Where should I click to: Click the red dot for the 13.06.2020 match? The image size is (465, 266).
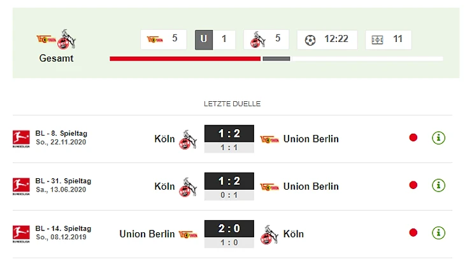[x=413, y=185]
